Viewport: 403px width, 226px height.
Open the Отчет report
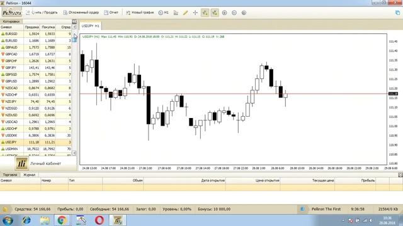pos(111,13)
